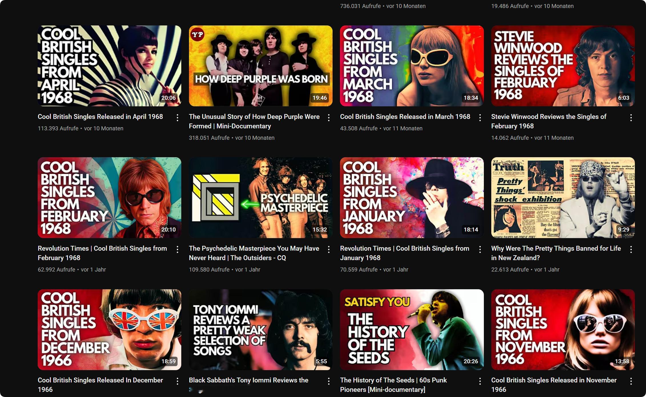
Task: Open title 'Revolution Times | Cool British Singles from February 1968'
Action: (x=102, y=253)
